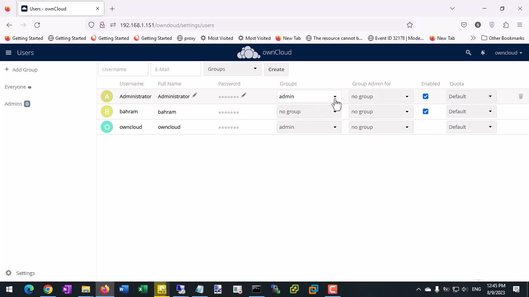Open Chrome from the taskbar
529x297 pixels.
click(x=48, y=289)
